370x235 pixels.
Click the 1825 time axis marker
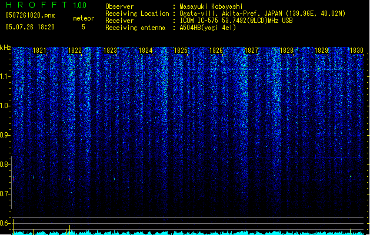pos(181,51)
